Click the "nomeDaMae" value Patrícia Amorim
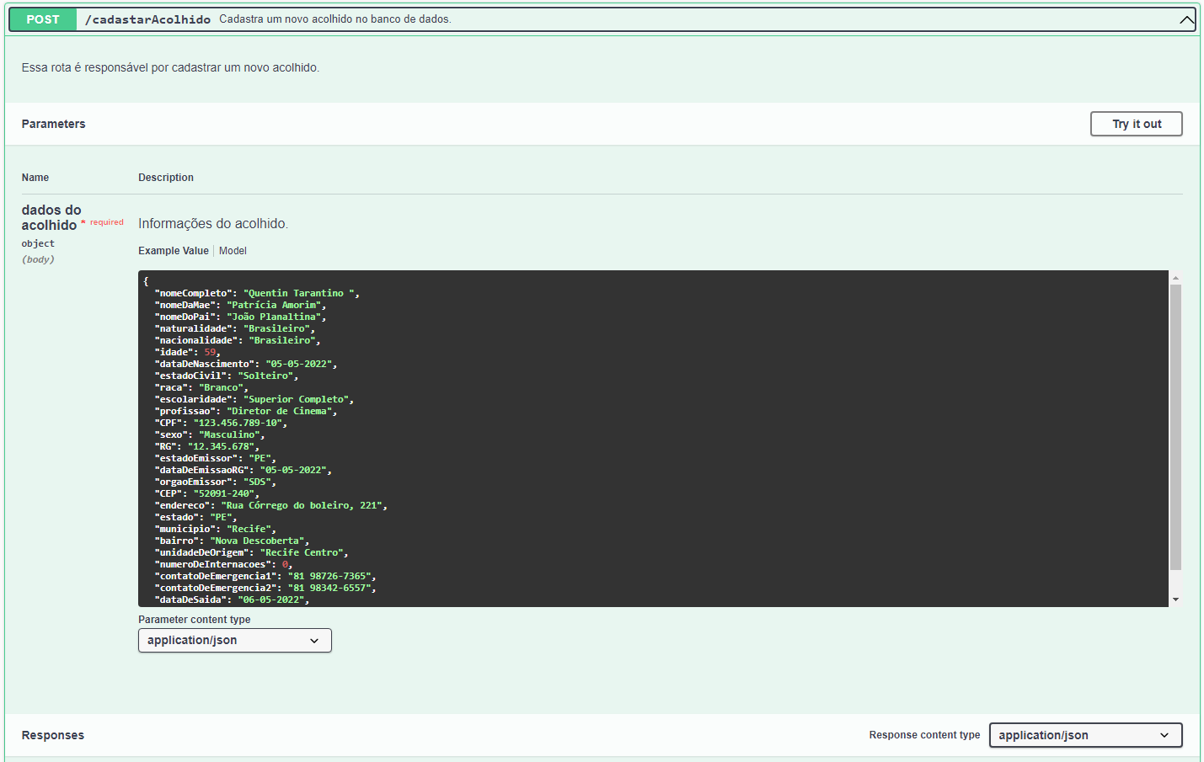The image size is (1204, 762). [x=274, y=305]
